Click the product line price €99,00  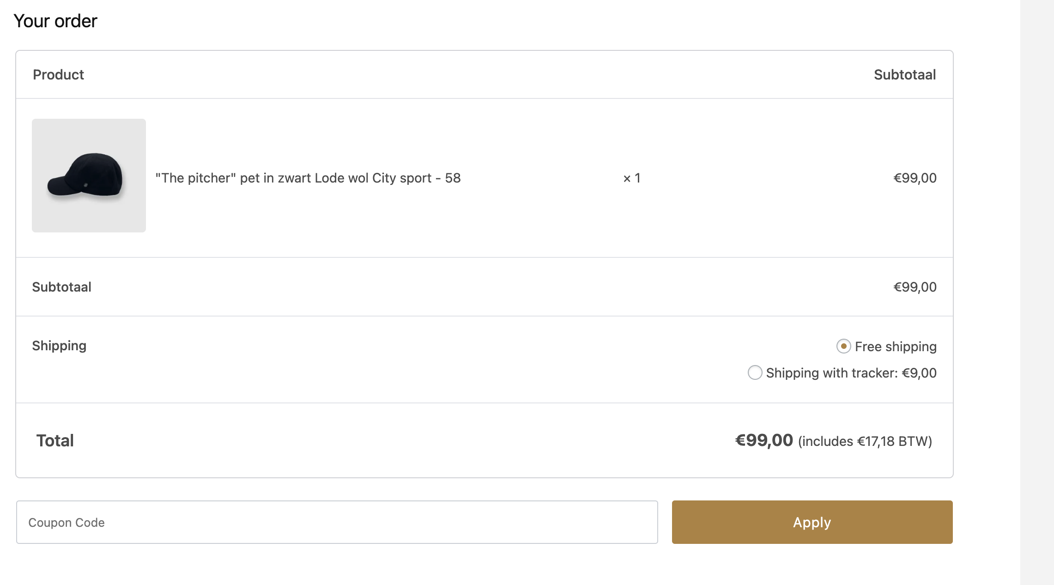[915, 178]
